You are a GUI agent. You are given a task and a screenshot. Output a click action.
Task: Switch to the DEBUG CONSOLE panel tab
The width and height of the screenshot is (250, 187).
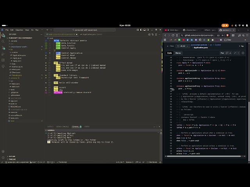click(x=62, y=127)
